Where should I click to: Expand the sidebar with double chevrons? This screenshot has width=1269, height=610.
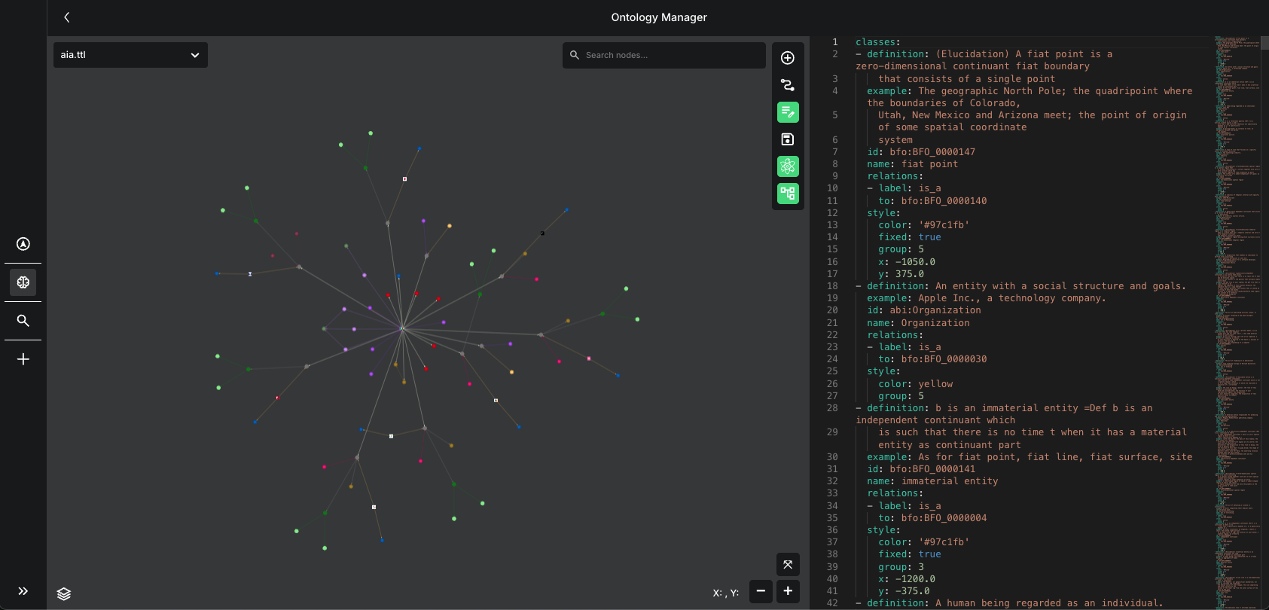pyautogui.click(x=23, y=591)
